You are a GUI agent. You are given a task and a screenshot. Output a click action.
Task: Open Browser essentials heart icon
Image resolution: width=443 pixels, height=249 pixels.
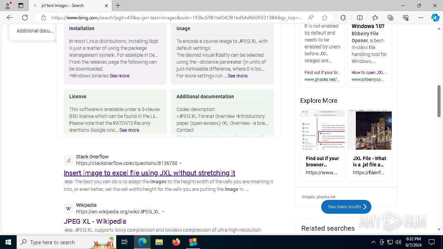pos(406,18)
